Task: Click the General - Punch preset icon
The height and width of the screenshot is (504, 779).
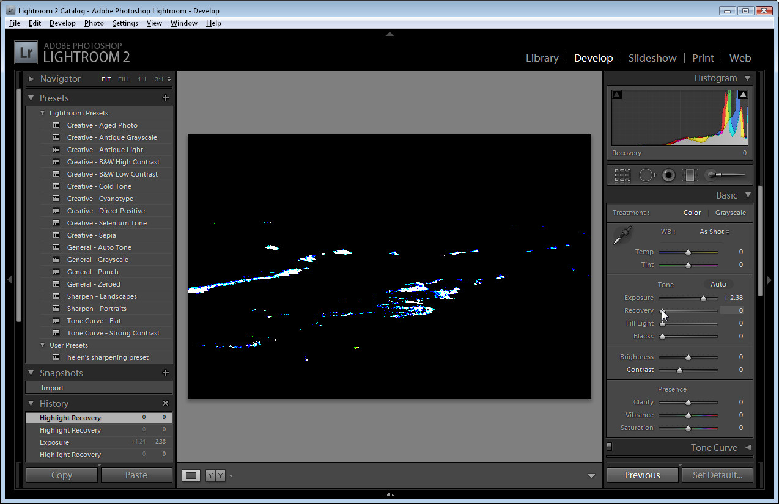Action: (x=56, y=272)
